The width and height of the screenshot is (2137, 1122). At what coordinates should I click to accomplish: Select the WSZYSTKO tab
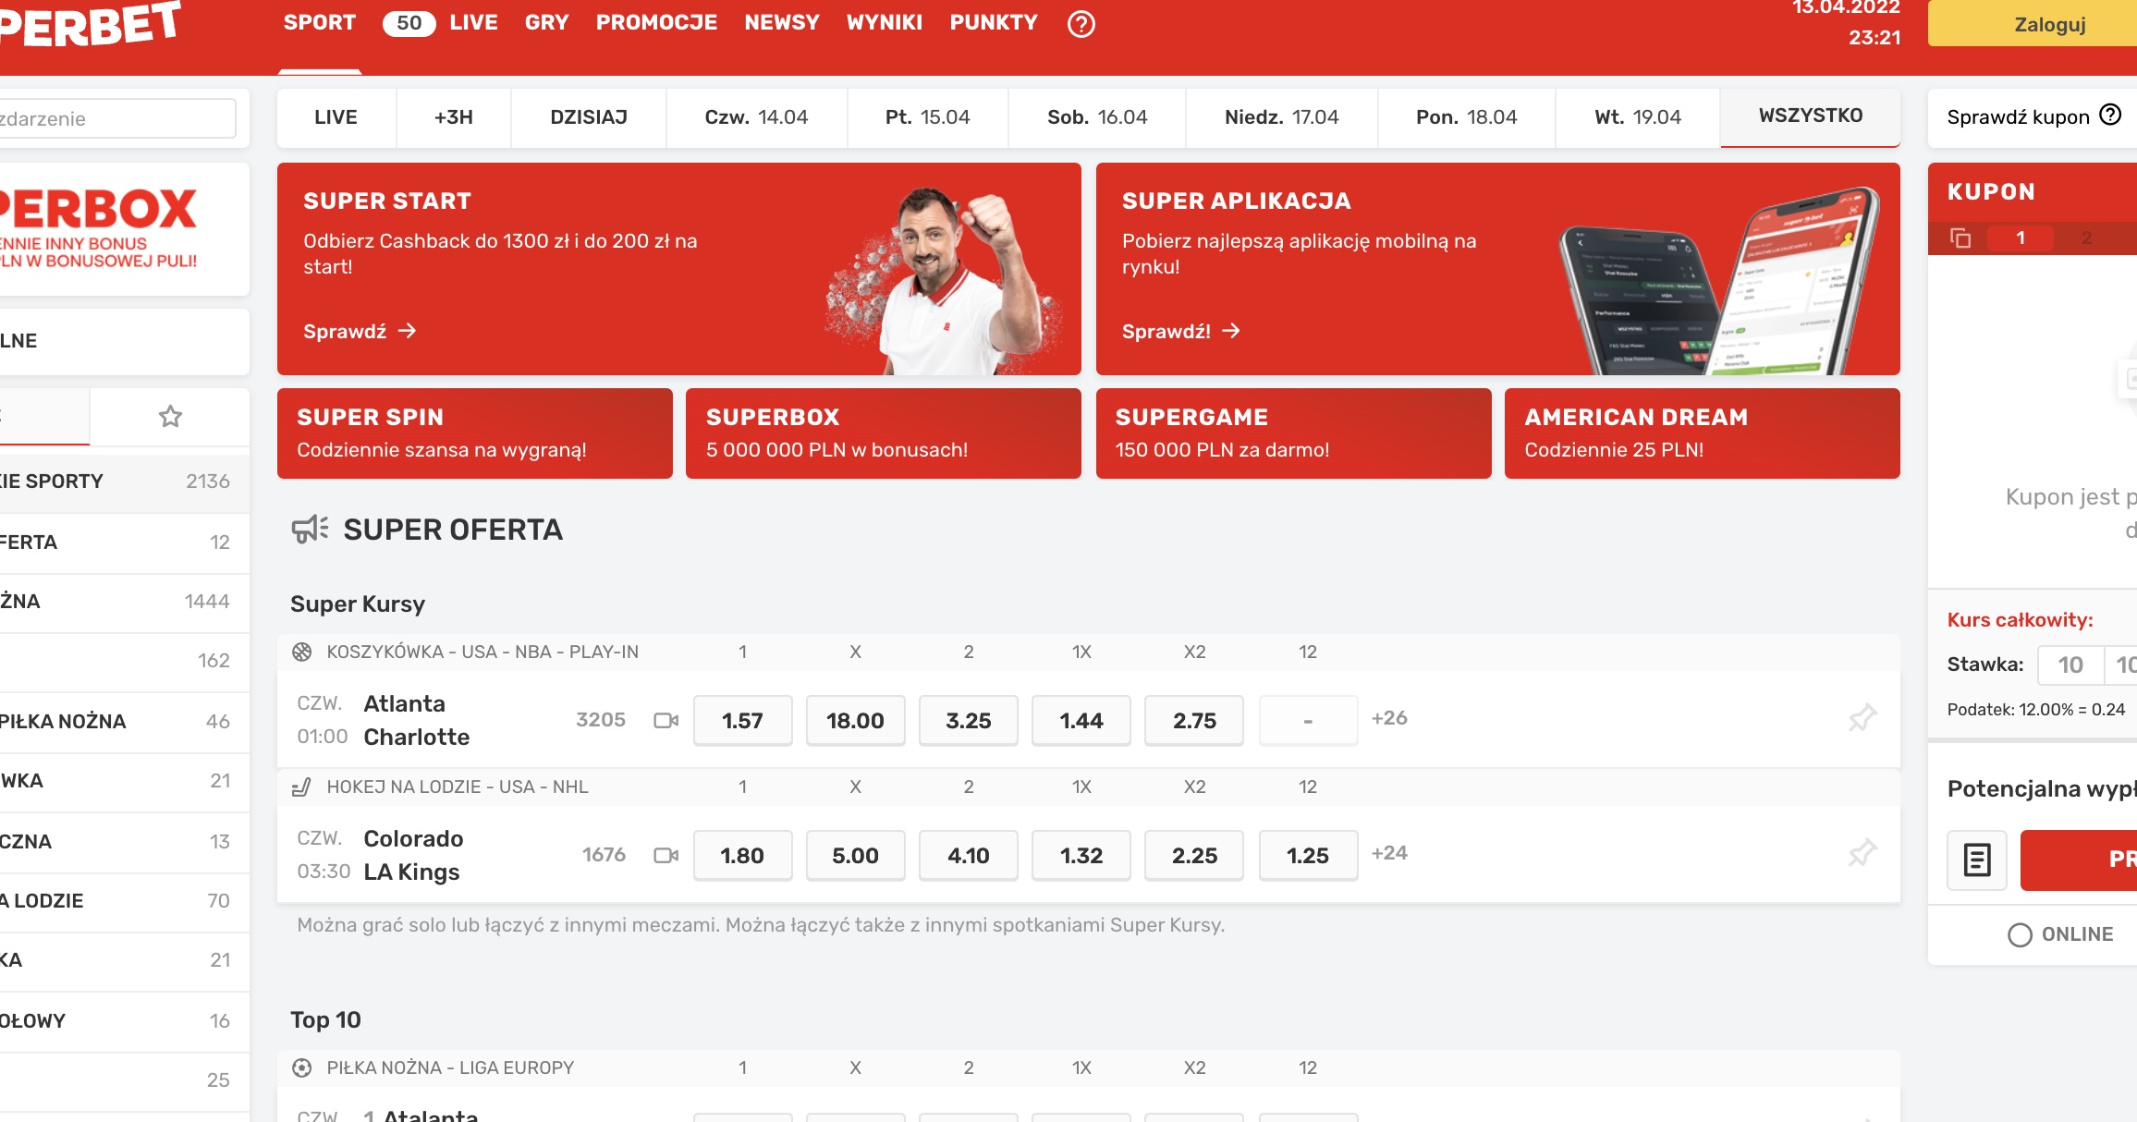(x=1810, y=116)
